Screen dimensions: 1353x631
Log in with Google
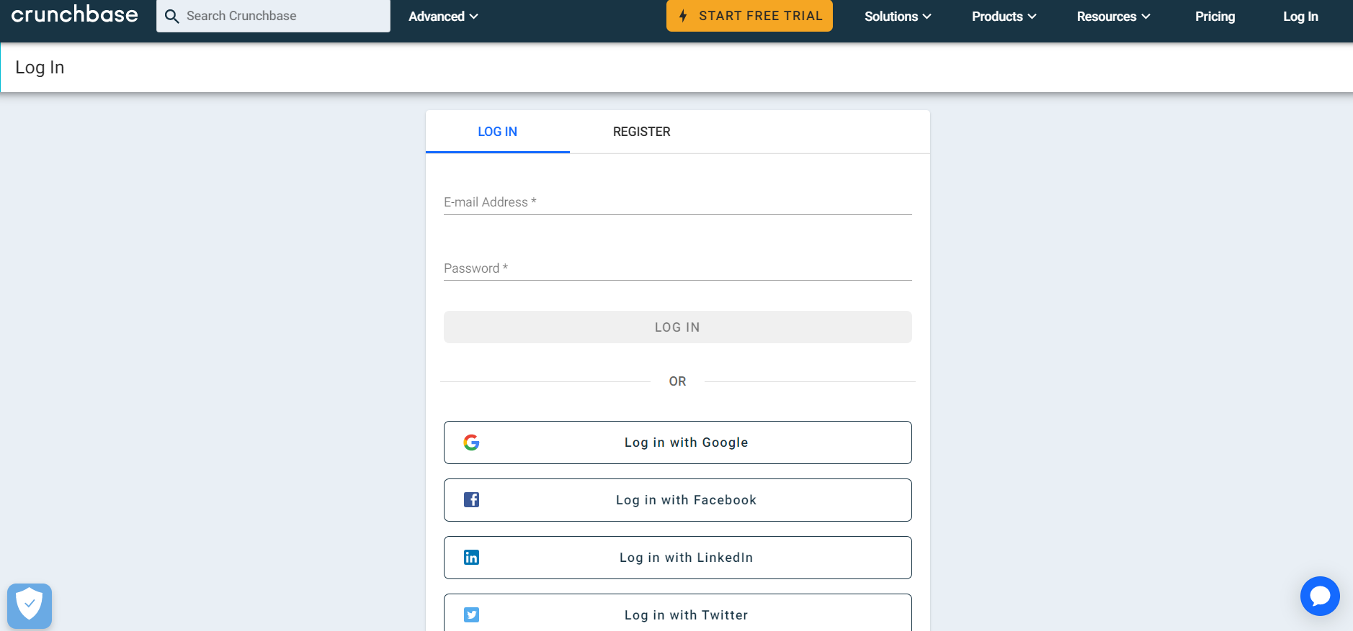click(677, 442)
